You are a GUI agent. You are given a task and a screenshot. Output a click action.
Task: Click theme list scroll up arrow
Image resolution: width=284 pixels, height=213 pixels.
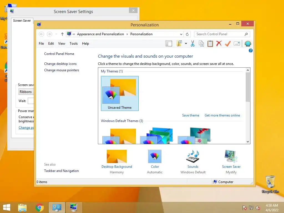tap(248, 70)
